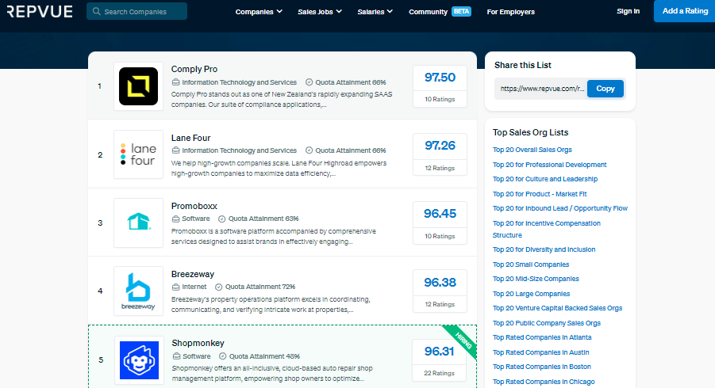Open Top 20 Public Company Sales Orgs
This screenshot has height=388, width=715.
click(547, 323)
